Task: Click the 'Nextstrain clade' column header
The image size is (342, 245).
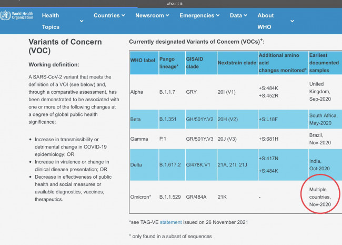Action: point(237,63)
